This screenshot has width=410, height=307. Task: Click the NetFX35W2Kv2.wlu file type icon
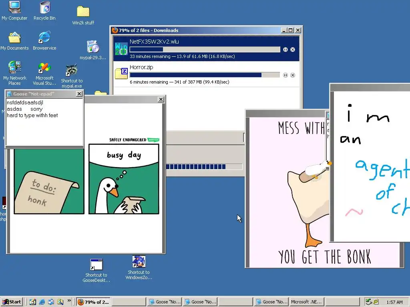(x=121, y=48)
